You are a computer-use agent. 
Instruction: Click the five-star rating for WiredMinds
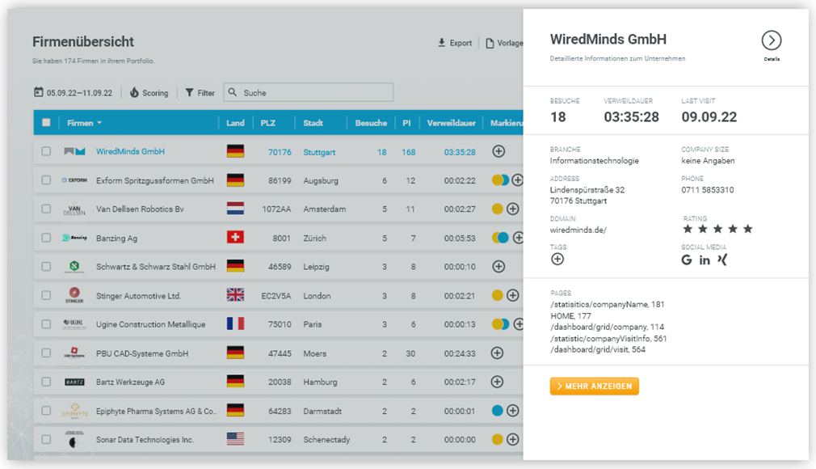tap(717, 229)
